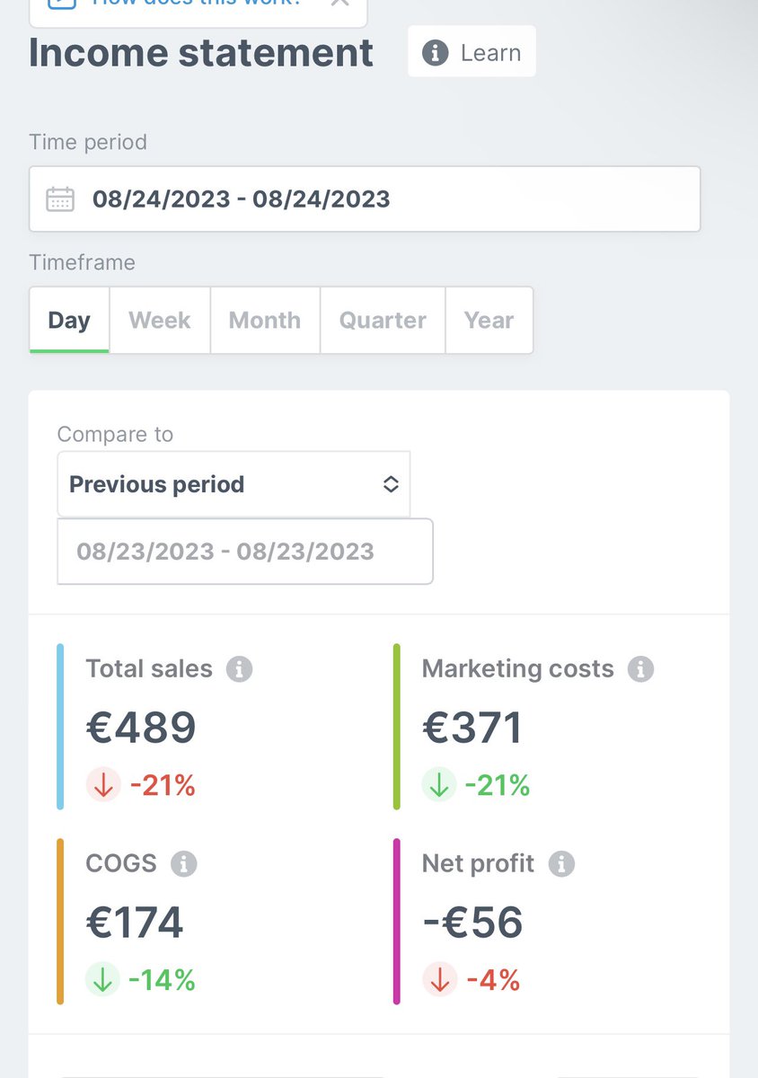Click info icon next to COGS
Viewport: 758px width, 1078px height.
tap(183, 864)
